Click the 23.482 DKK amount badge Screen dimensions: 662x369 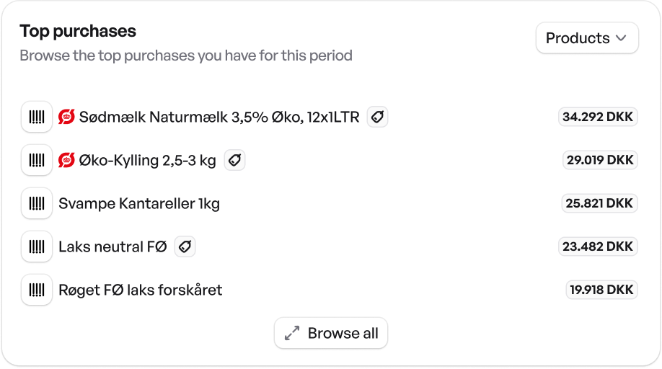(x=598, y=246)
